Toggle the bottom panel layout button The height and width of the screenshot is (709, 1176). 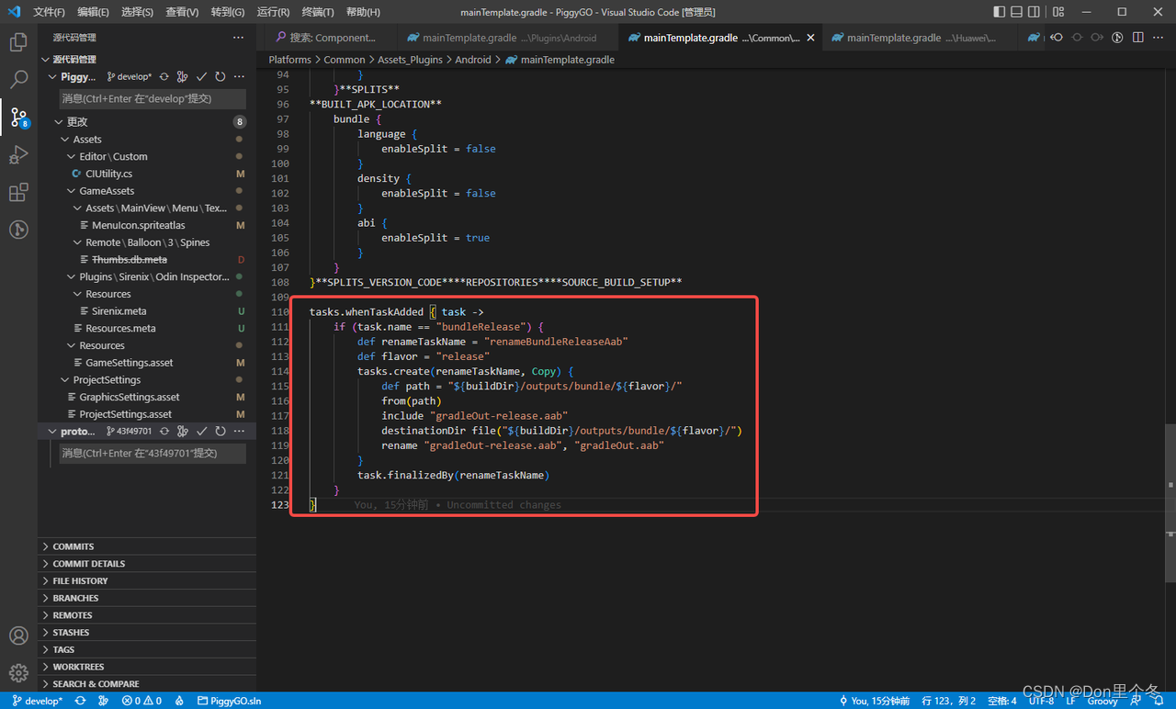coord(1017,12)
